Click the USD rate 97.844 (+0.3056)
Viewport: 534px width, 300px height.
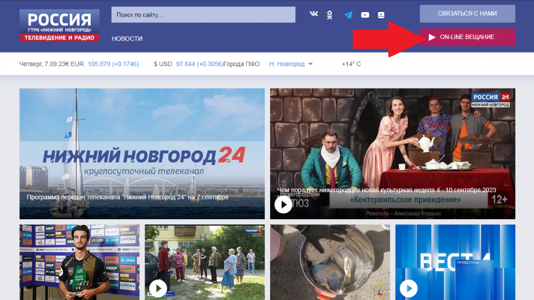point(200,64)
